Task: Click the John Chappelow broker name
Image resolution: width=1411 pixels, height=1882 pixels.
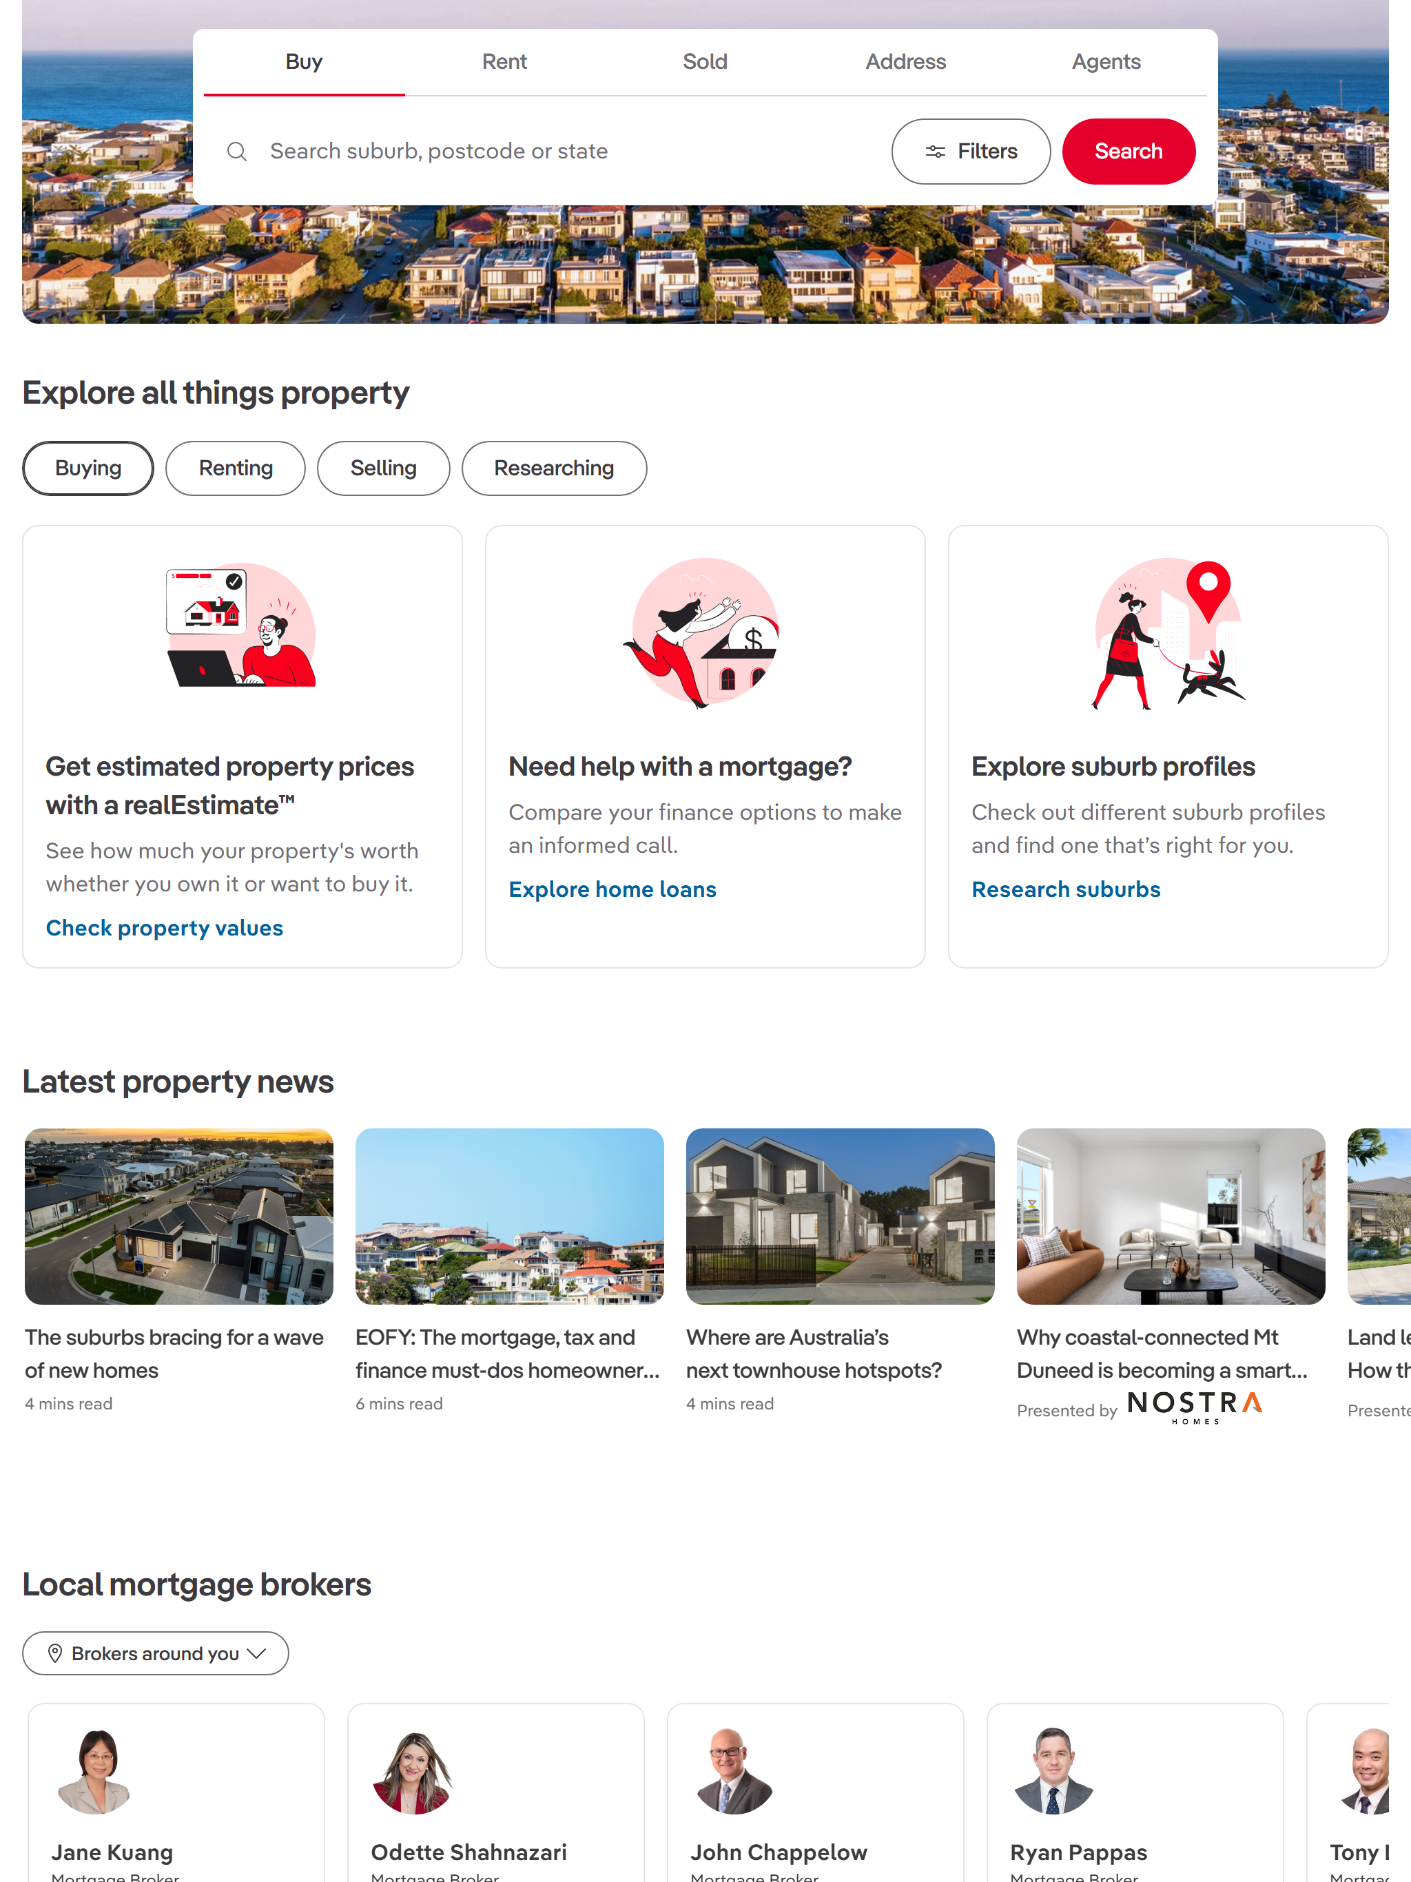Action: point(779,1852)
